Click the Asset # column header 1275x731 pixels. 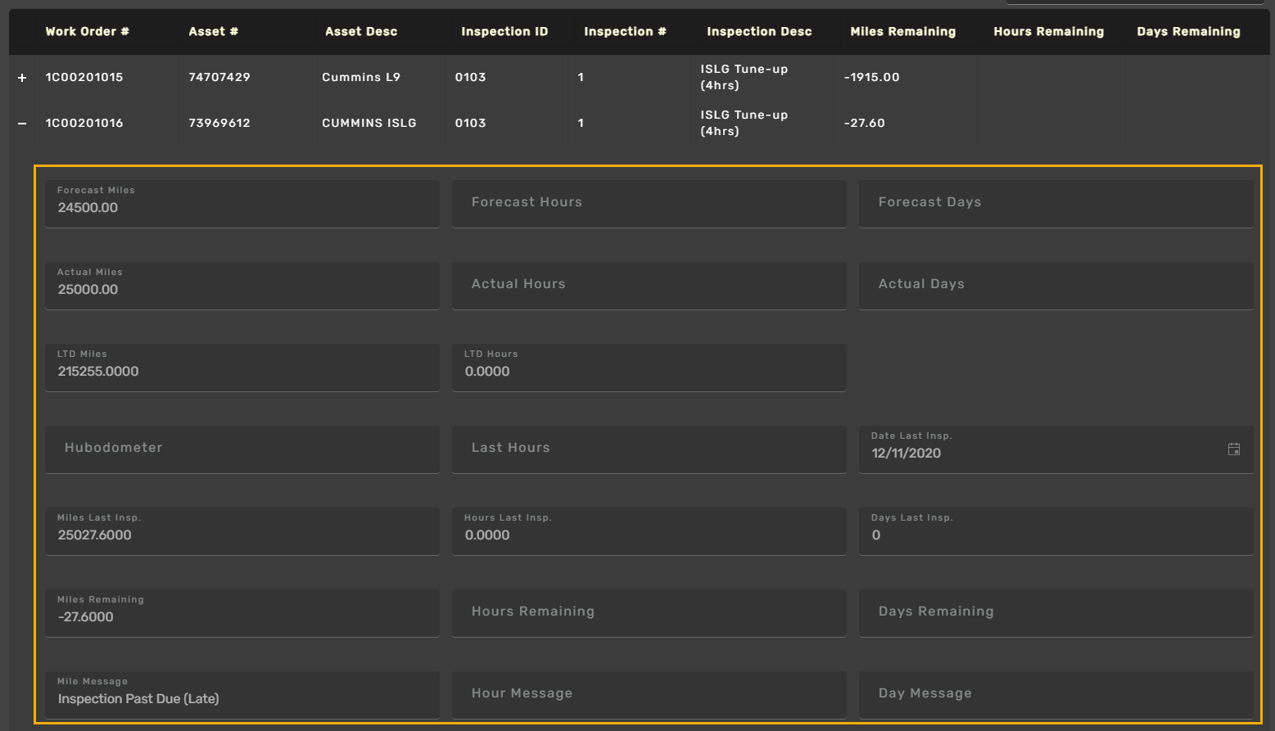point(213,32)
